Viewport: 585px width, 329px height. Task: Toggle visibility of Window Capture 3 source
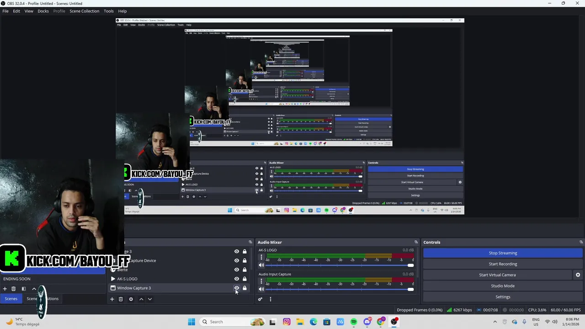237,288
